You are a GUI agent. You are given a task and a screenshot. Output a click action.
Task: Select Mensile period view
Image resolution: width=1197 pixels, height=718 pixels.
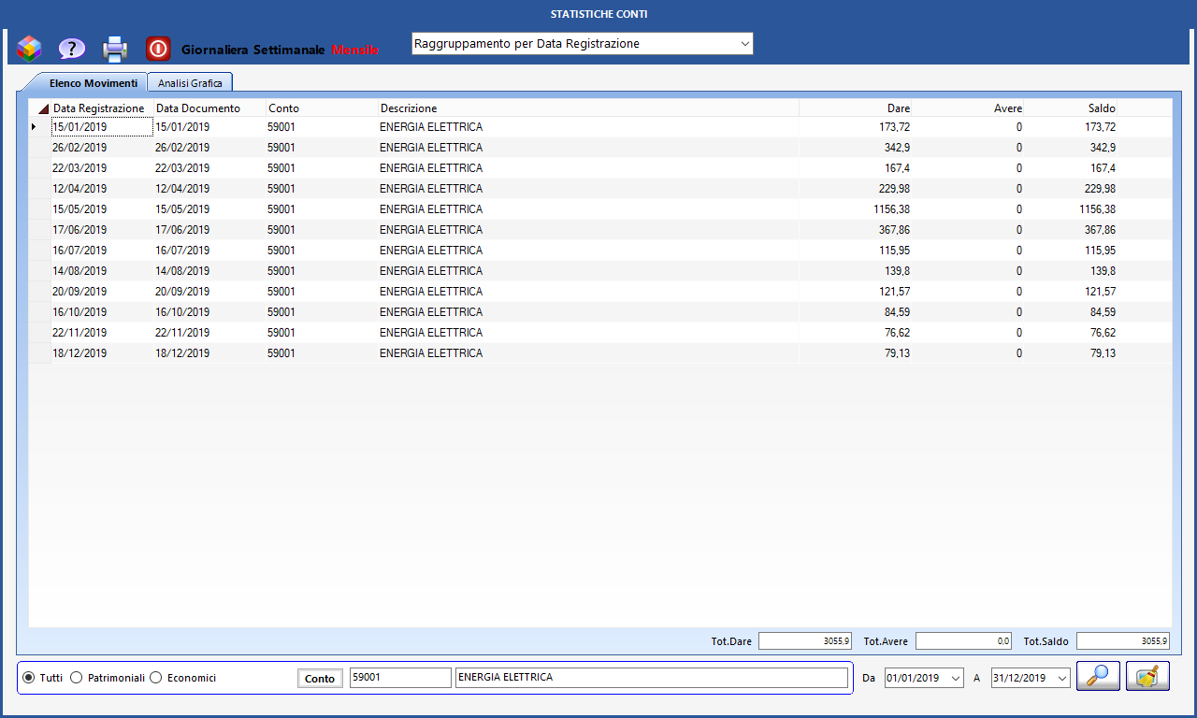[355, 49]
